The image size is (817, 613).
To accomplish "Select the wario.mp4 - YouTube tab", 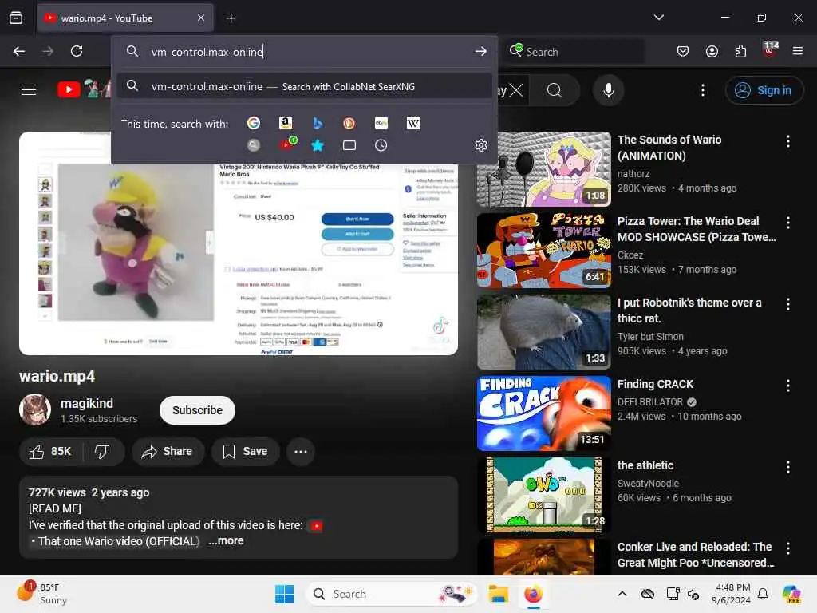I will (125, 18).
